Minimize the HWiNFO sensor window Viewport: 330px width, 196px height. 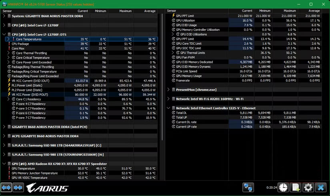[x=299, y=4]
